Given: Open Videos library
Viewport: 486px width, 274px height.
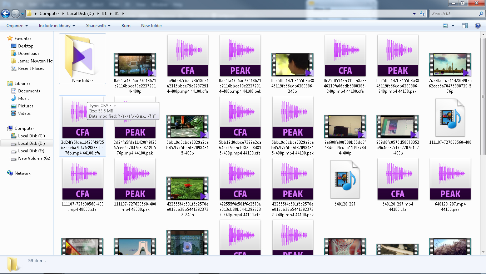Looking at the screenshot, I should (25, 113).
